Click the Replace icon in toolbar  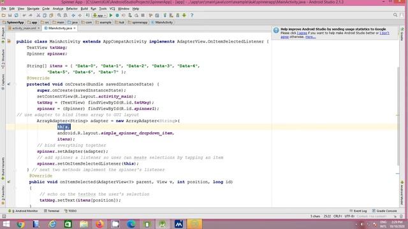point(65,15)
